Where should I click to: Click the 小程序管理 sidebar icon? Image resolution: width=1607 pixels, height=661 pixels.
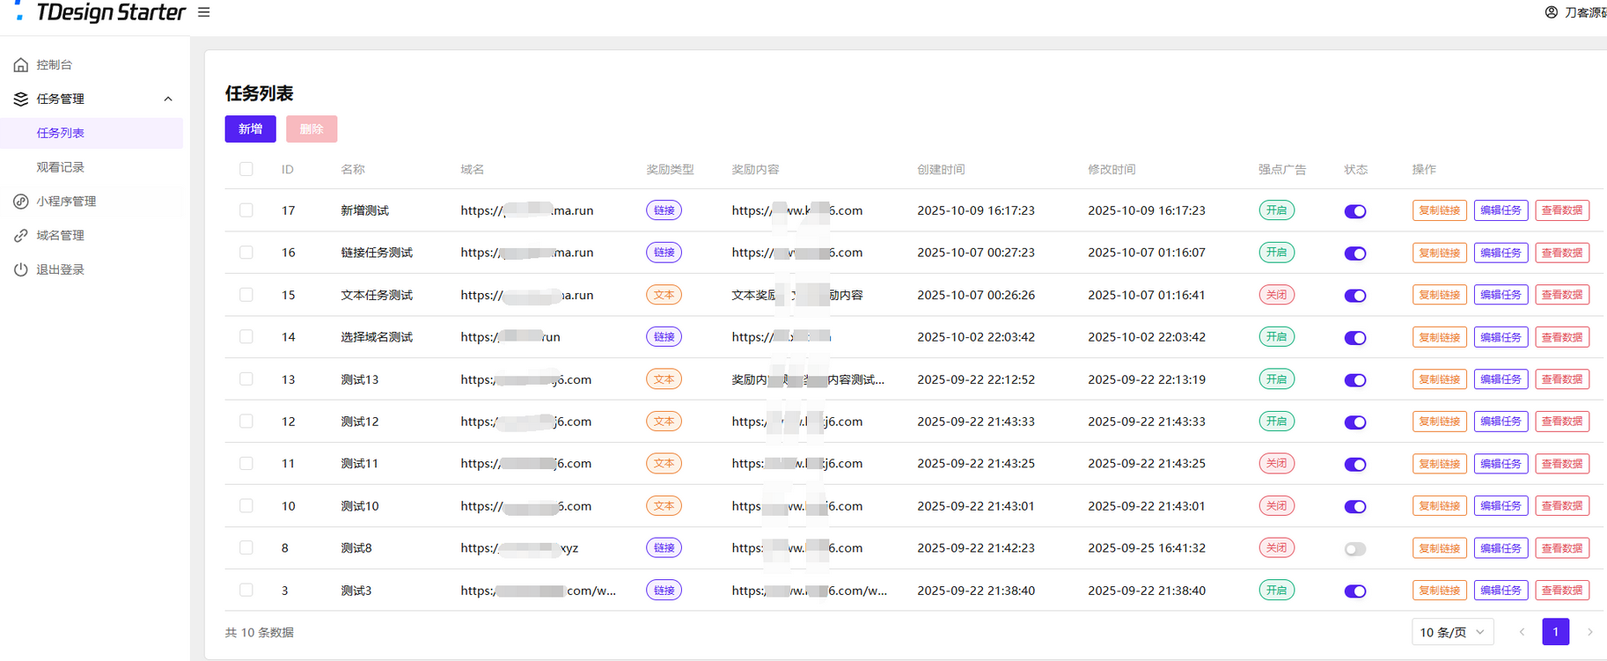[21, 202]
